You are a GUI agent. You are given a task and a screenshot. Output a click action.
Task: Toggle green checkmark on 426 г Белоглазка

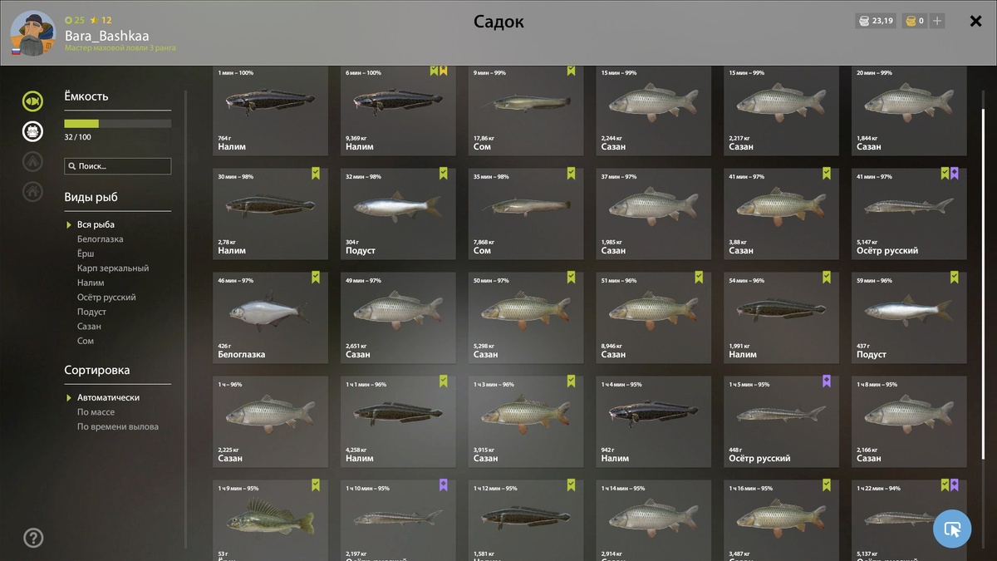click(x=316, y=277)
